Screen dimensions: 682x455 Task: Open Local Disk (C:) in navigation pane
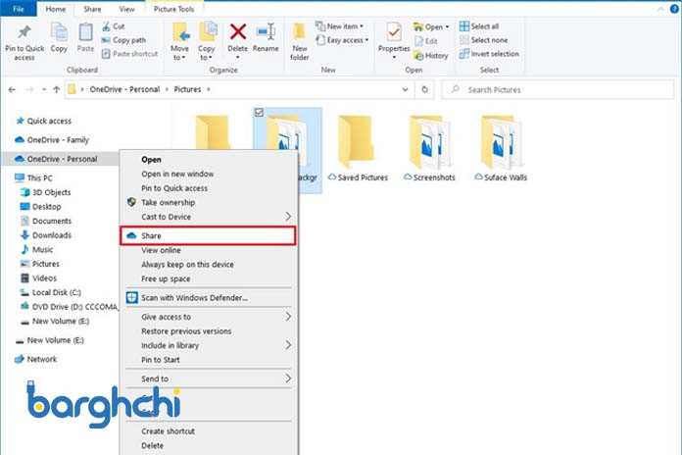pyautogui.click(x=50, y=292)
